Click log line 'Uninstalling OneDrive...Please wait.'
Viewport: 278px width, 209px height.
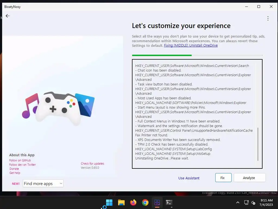tap(162, 158)
